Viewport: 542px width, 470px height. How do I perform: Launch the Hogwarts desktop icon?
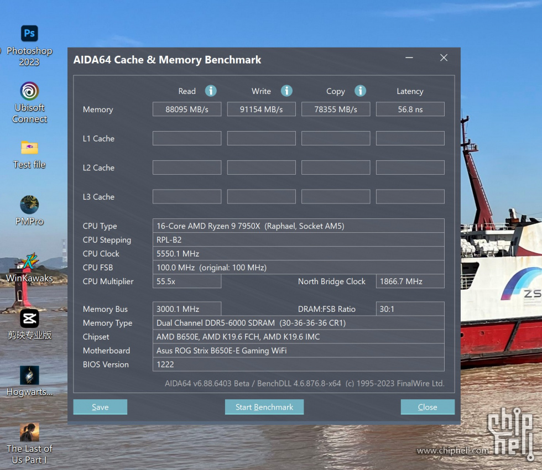29,375
